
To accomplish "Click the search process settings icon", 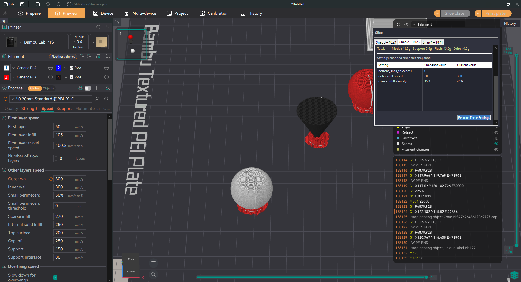I will coord(107,99).
